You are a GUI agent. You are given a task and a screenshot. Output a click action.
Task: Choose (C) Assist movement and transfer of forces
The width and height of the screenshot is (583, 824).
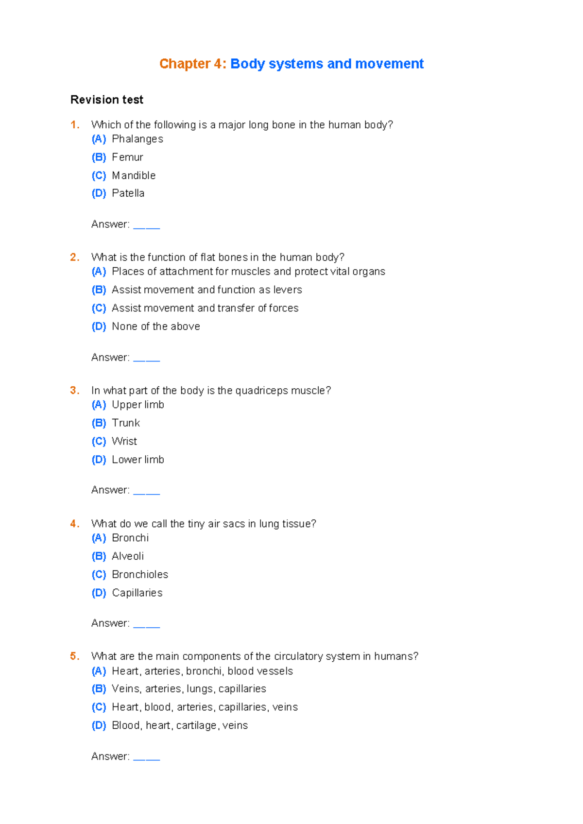tap(195, 308)
